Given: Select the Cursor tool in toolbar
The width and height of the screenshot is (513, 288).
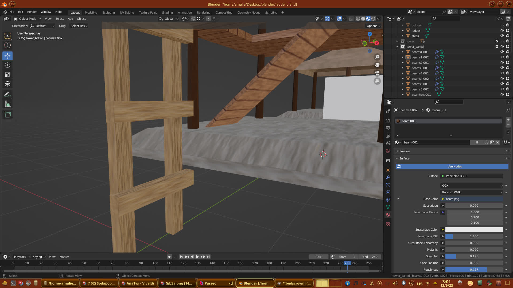Looking at the screenshot, I should coord(7,45).
